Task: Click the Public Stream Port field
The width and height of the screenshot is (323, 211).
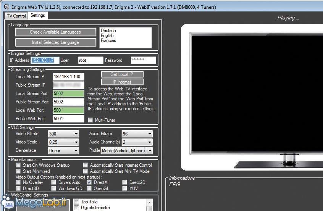Action: point(68,102)
